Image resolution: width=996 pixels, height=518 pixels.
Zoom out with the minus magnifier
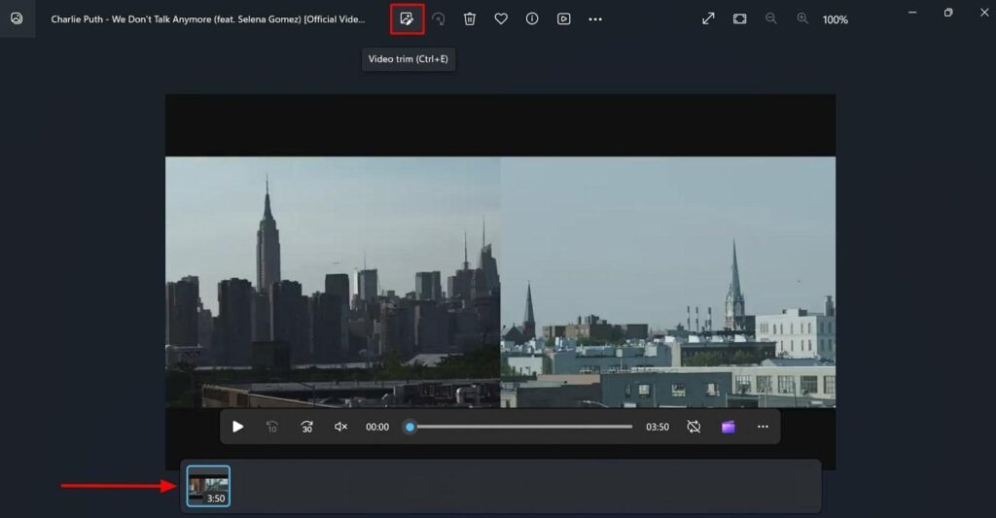pyautogui.click(x=771, y=19)
